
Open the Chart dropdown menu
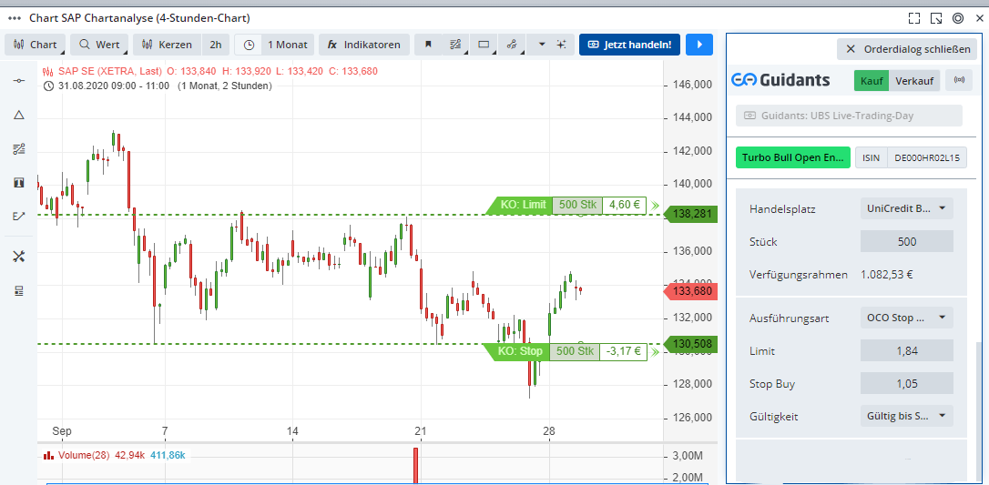(36, 45)
